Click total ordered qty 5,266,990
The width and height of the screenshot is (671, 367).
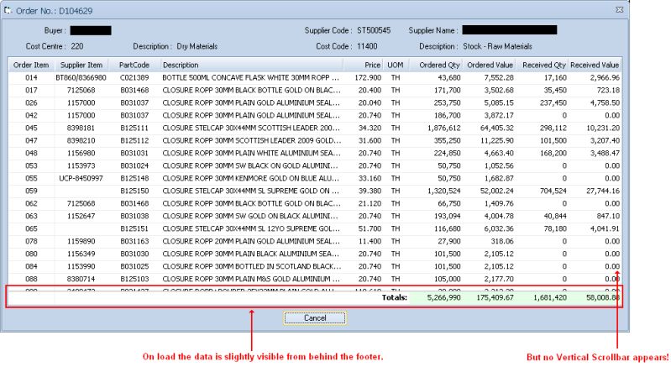click(443, 297)
